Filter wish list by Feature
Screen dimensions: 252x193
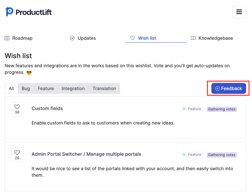point(46,89)
